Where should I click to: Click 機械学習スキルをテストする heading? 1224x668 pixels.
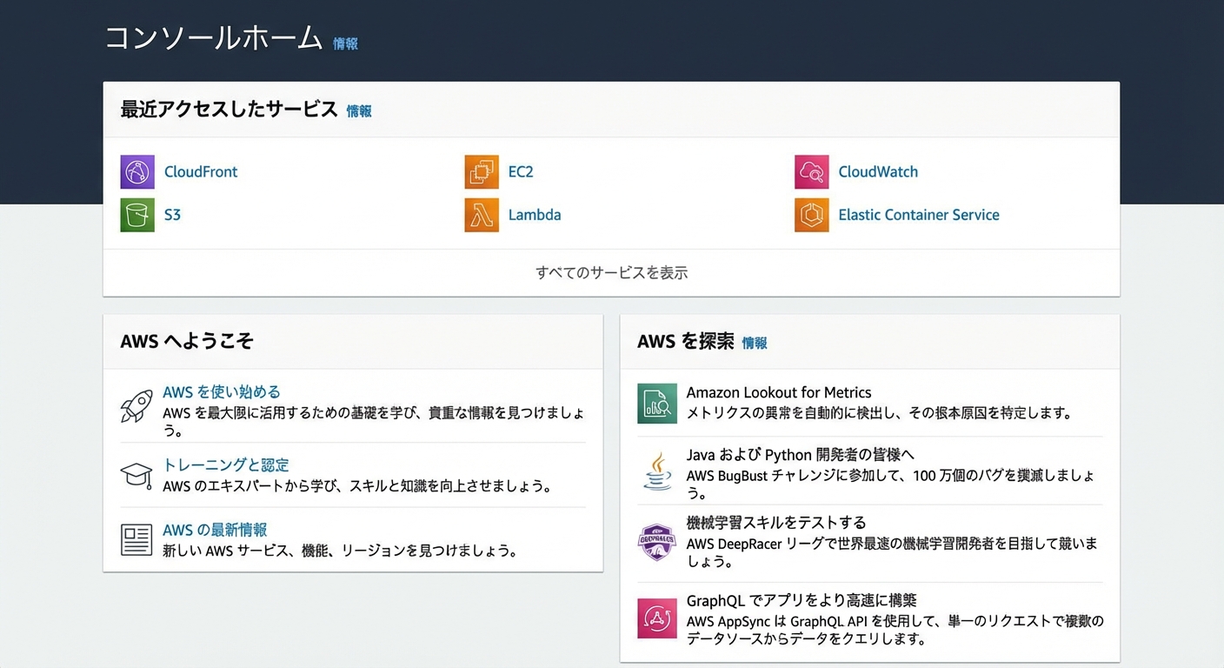[x=776, y=523]
